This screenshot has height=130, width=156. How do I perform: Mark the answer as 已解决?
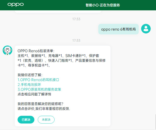(x=26, y=120)
